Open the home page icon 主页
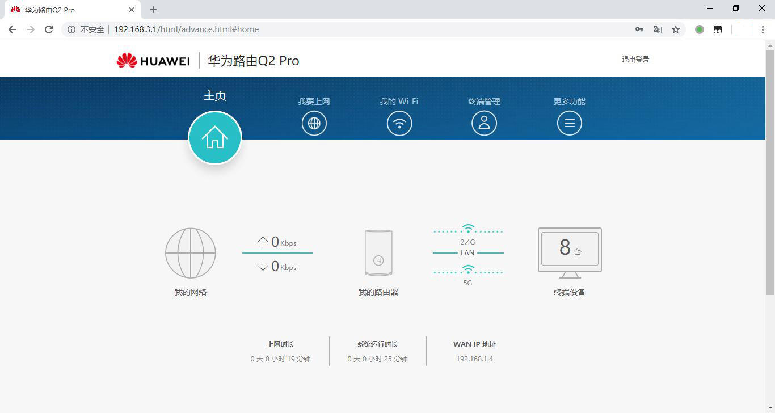Viewport: 775px width, 413px height. pyautogui.click(x=215, y=138)
